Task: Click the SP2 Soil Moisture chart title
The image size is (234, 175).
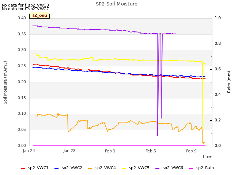Action: tap(117, 4)
